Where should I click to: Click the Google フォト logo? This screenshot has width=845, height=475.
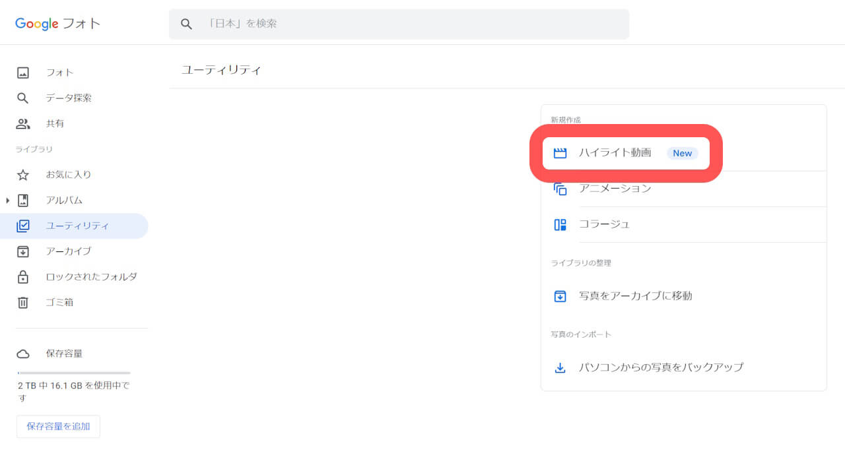pyautogui.click(x=58, y=24)
